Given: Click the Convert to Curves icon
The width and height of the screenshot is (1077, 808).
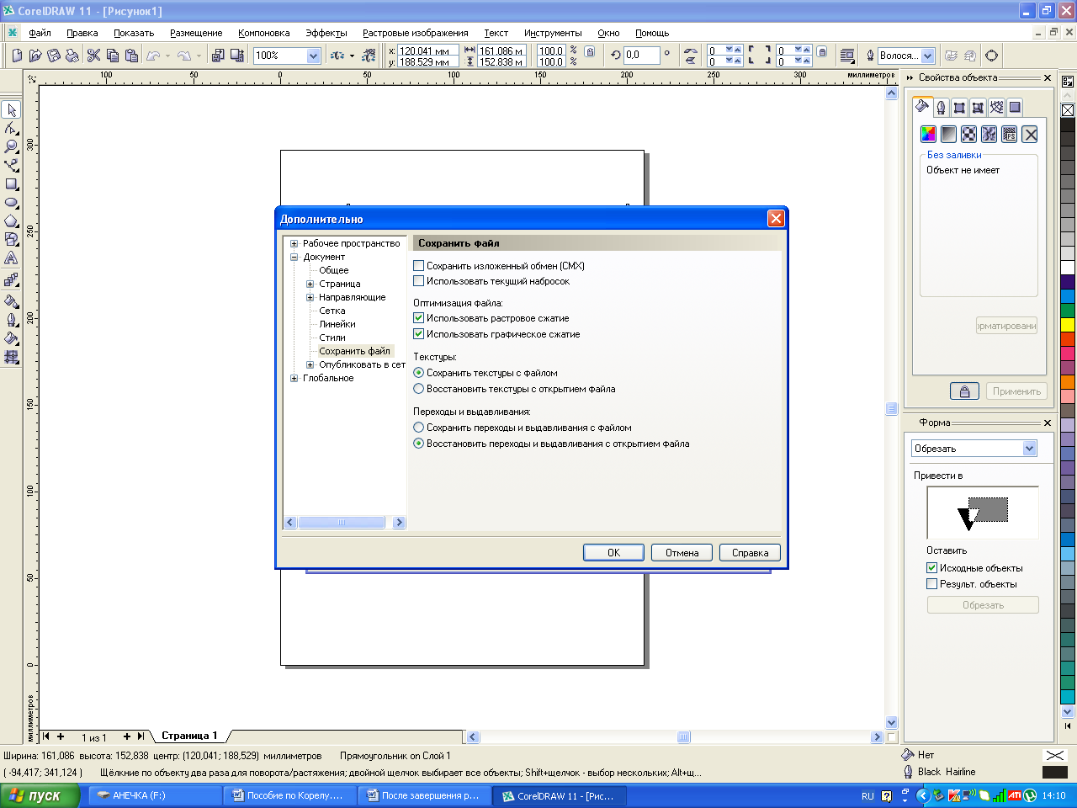Looking at the screenshot, I should click(x=992, y=56).
